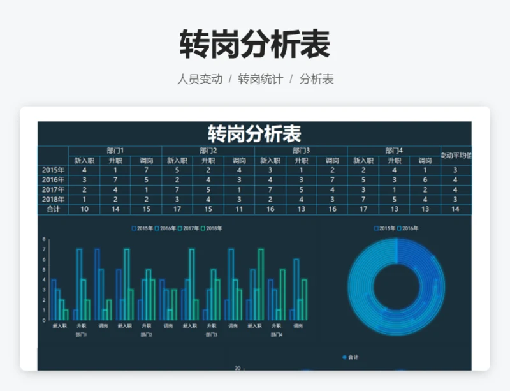This screenshot has width=510, height=391.
Task: Click the 2015年 row label
Action: tap(53, 170)
